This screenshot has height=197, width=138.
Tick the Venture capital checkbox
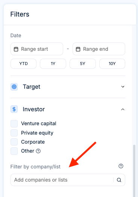tap(14, 124)
